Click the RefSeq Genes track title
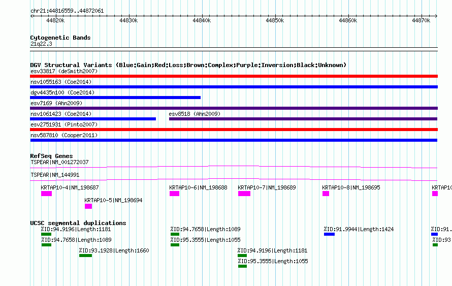Viewport: 452px width, 286px height. point(51,156)
